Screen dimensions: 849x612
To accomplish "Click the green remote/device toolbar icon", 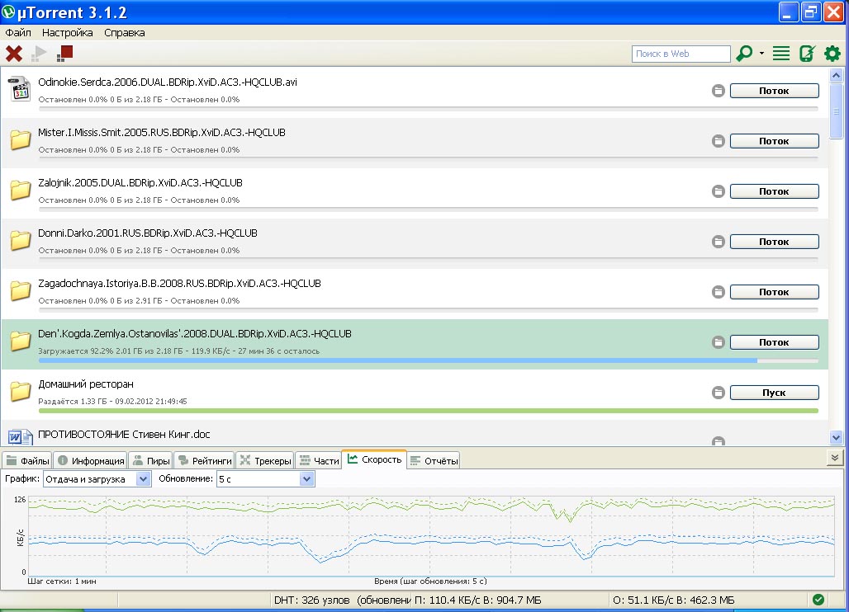I will [x=808, y=53].
